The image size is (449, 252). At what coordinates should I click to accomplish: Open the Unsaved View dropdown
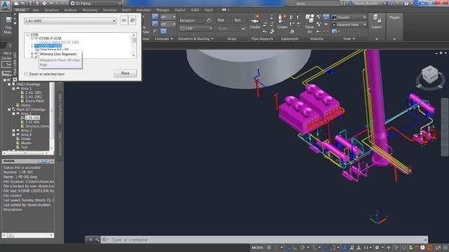[349, 25]
